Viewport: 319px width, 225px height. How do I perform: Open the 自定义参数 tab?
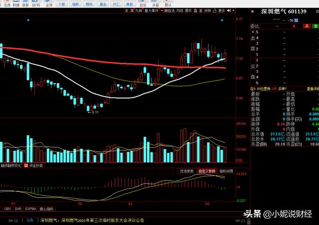point(207,171)
